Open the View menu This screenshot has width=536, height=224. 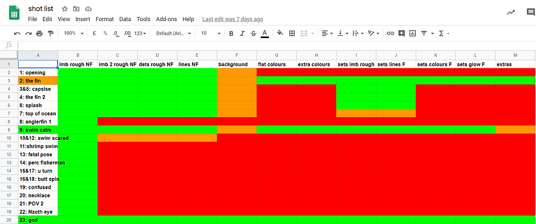(x=64, y=19)
